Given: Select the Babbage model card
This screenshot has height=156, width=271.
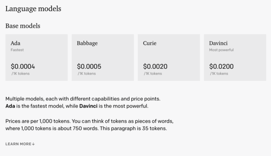Looking at the screenshot, I should pos(103,57).
